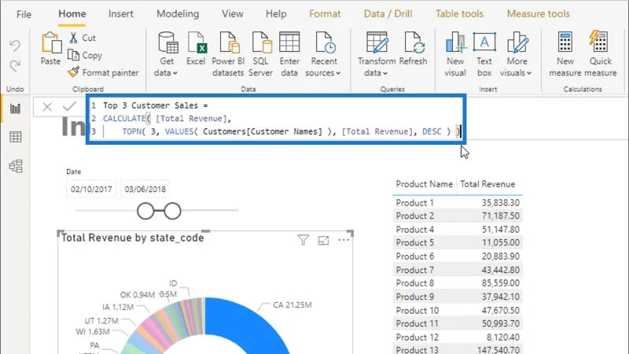Connect to SQL Server

pyautogui.click(x=261, y=54)
